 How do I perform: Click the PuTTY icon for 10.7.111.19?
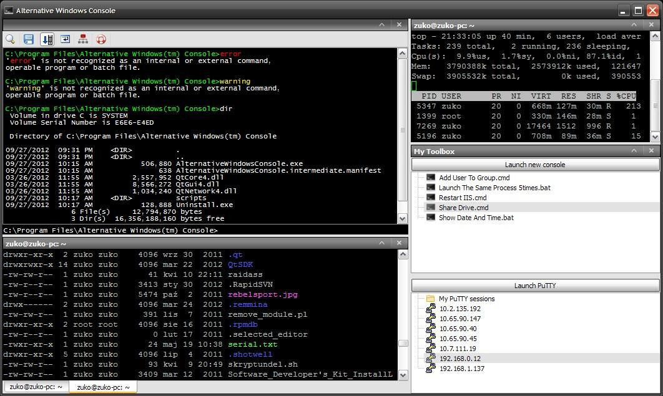[431, 349]
